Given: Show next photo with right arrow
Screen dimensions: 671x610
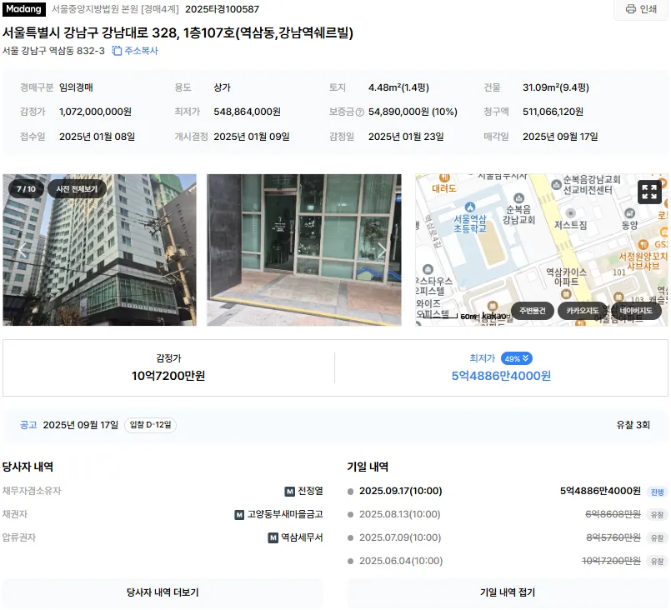Looking at the screenshot, I should (382, 250).
